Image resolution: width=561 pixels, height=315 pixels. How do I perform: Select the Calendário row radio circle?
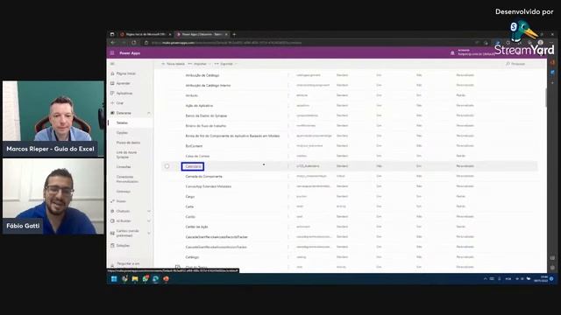[x=167, y=166]
